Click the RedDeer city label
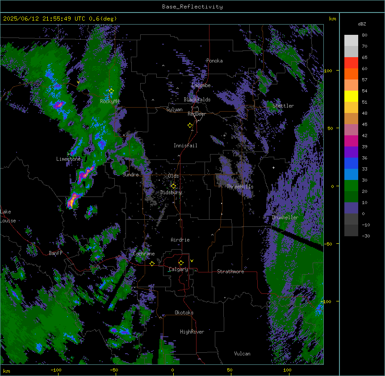The image size is (385, 376). click(x=197, y=114)
